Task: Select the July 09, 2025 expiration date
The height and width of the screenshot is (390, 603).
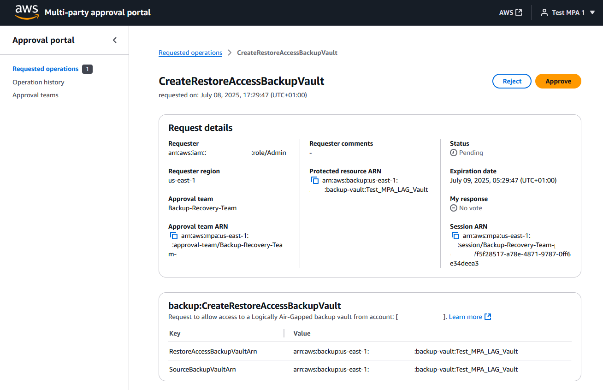Action: coord(503,180)
